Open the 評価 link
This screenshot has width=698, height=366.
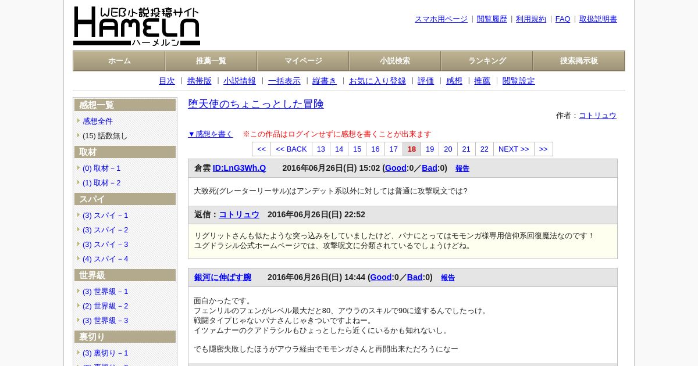[x=426, y=81]
